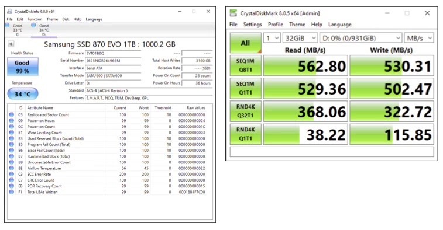443x230 pixels.
Task: Click the CrystalDiskMark title bar app icon
Action: point(233,13)
